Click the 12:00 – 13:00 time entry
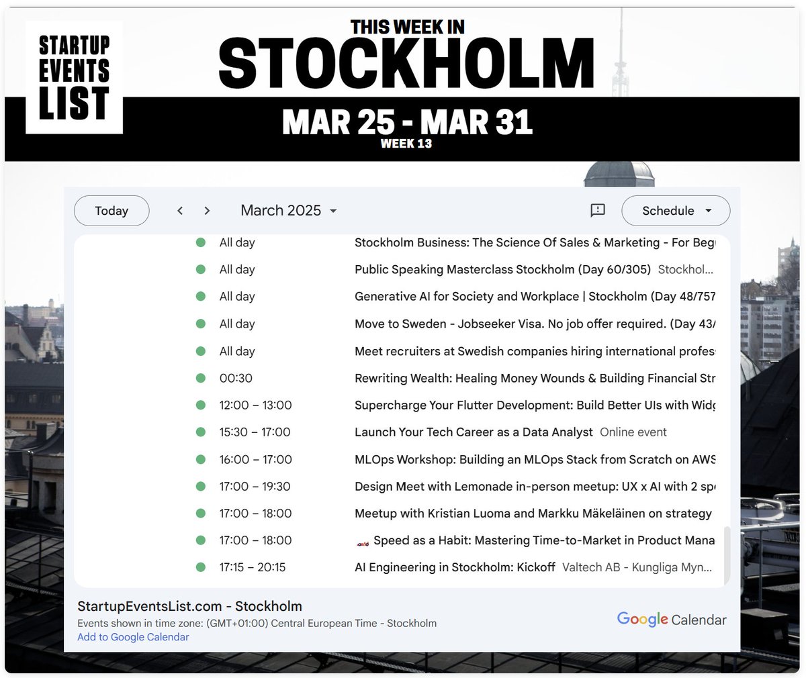This screenshot has height=678, width=806. click(x=255, y=405)
